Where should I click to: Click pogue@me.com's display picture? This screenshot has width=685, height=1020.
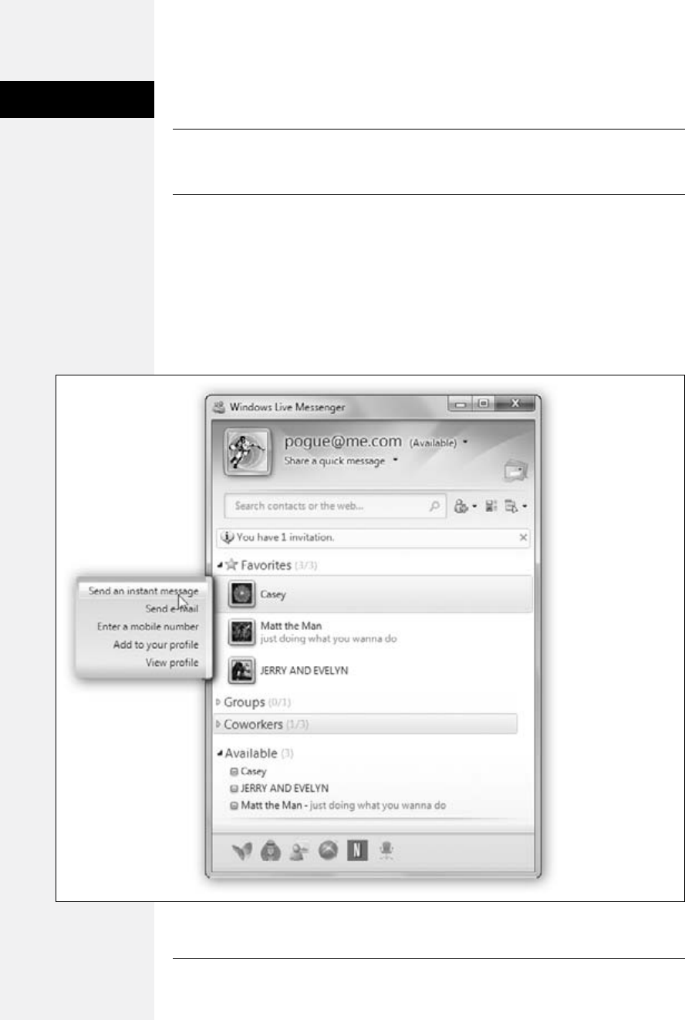point(246,451)
